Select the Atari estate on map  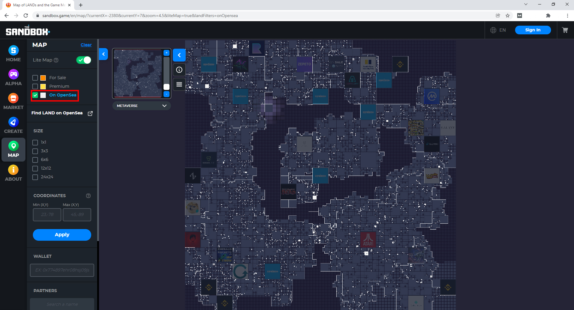(x=368, y=240)
